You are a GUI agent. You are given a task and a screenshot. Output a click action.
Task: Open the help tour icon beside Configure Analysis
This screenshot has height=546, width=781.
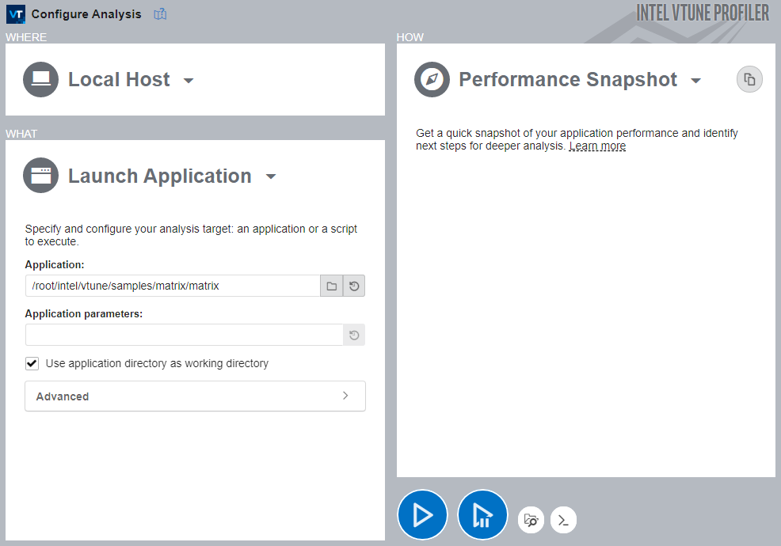[161, 14]
